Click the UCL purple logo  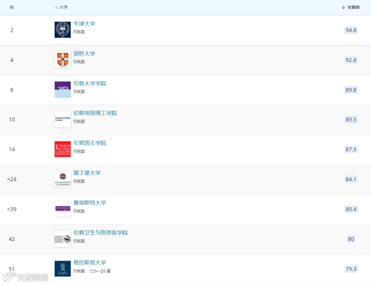(63, 90)
